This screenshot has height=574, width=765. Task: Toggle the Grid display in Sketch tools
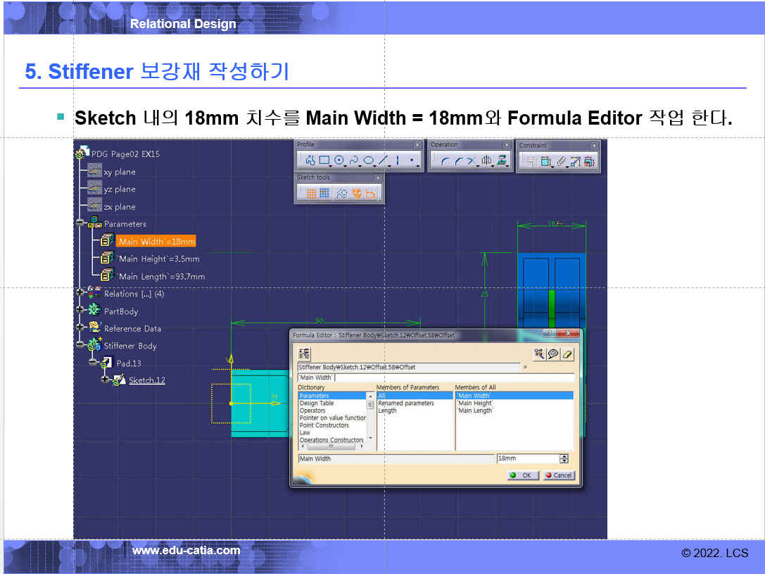point(310,193)
